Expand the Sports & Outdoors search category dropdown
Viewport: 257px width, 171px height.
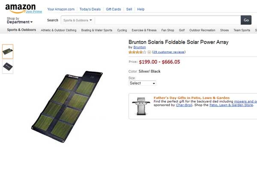(x=78, y=20)
